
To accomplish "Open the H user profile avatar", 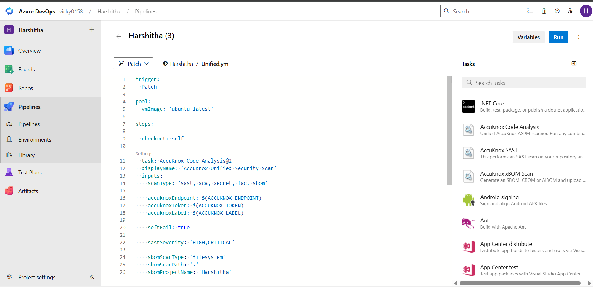I will pyautogui.click(x=586, y=11).
